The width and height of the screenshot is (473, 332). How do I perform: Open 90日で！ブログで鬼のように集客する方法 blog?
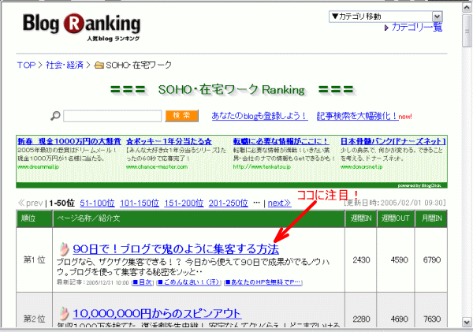(176, 249)
